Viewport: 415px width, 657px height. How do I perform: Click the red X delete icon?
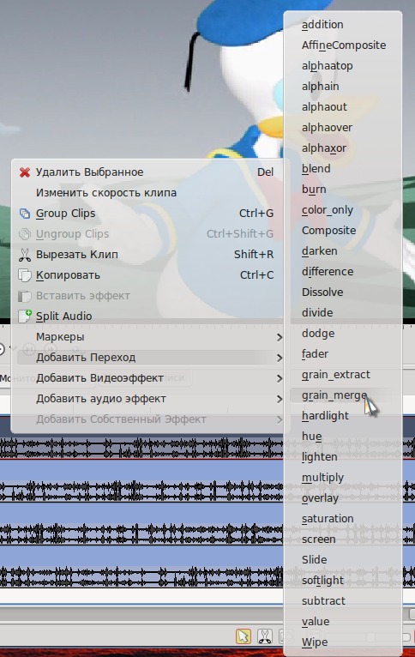coord(25,172)
